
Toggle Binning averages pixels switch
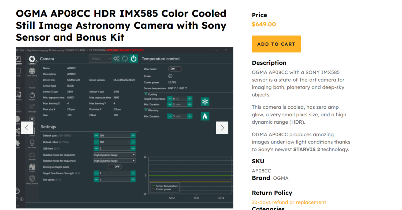click(x=115, y=167)
